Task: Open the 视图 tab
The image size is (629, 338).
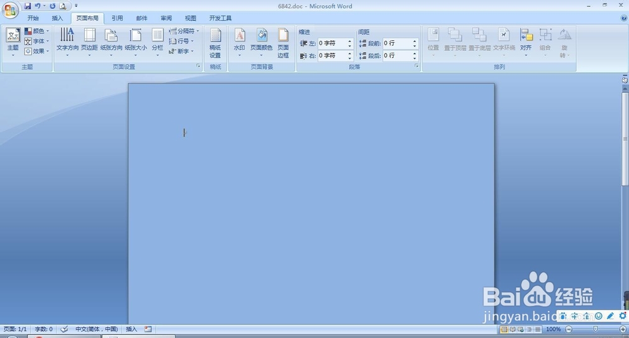Action: (191, 18)
